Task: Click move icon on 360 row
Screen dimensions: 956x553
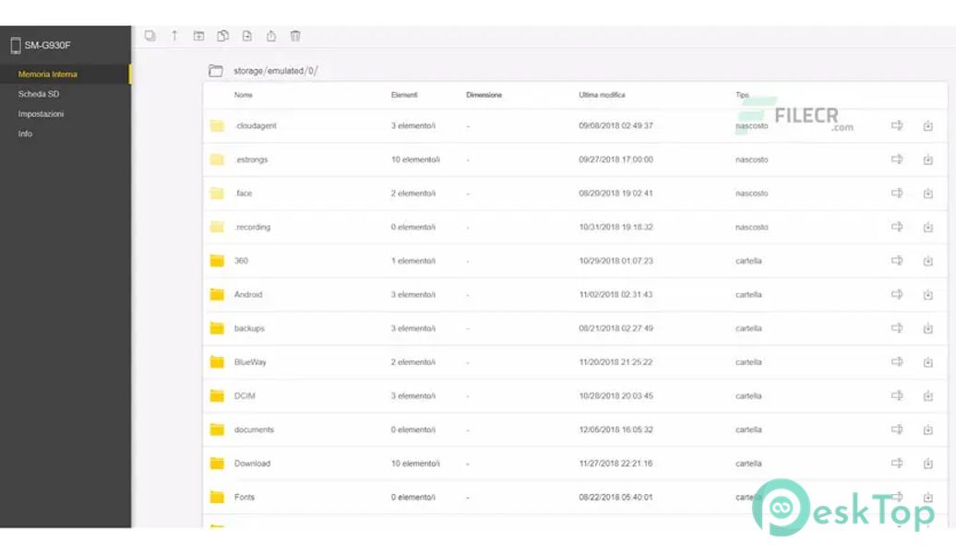Action: [x=897, y=260]
